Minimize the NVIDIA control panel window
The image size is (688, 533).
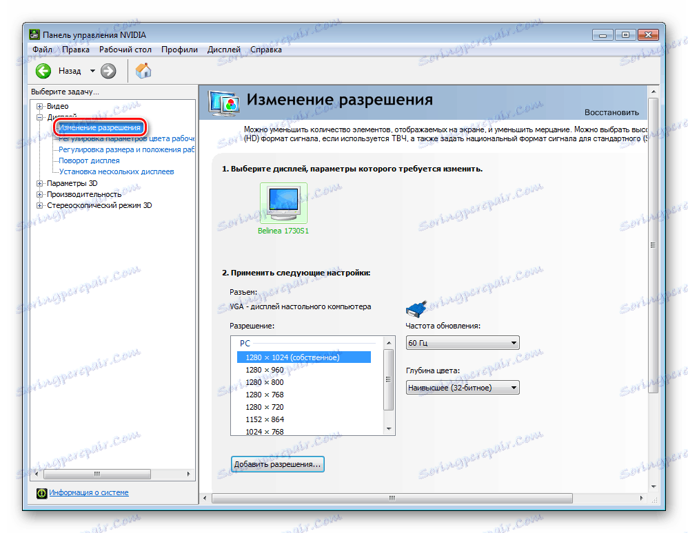[x=603, y=34]
